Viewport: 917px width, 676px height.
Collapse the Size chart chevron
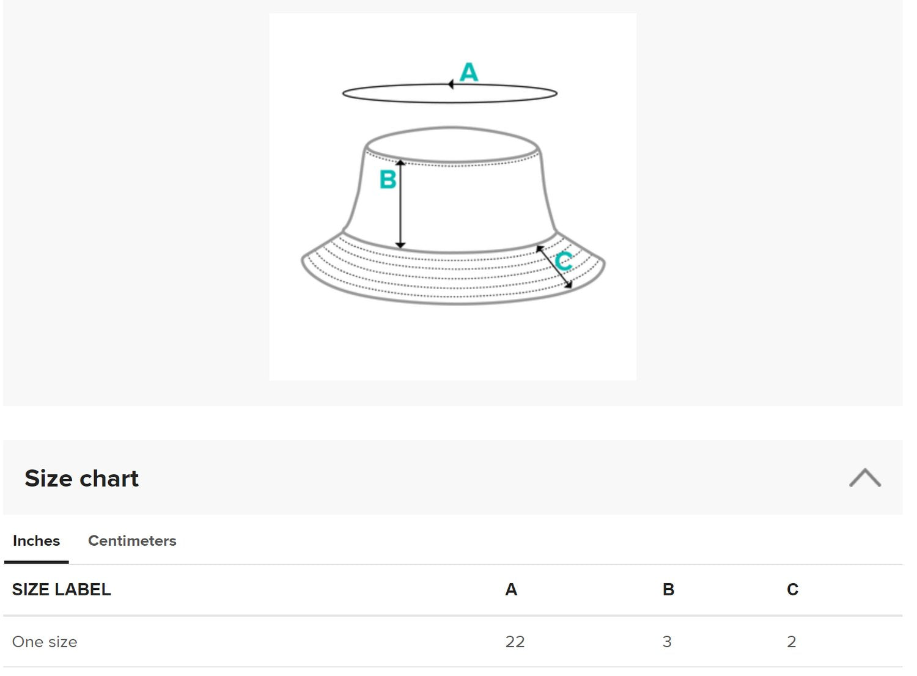point(864,478)
